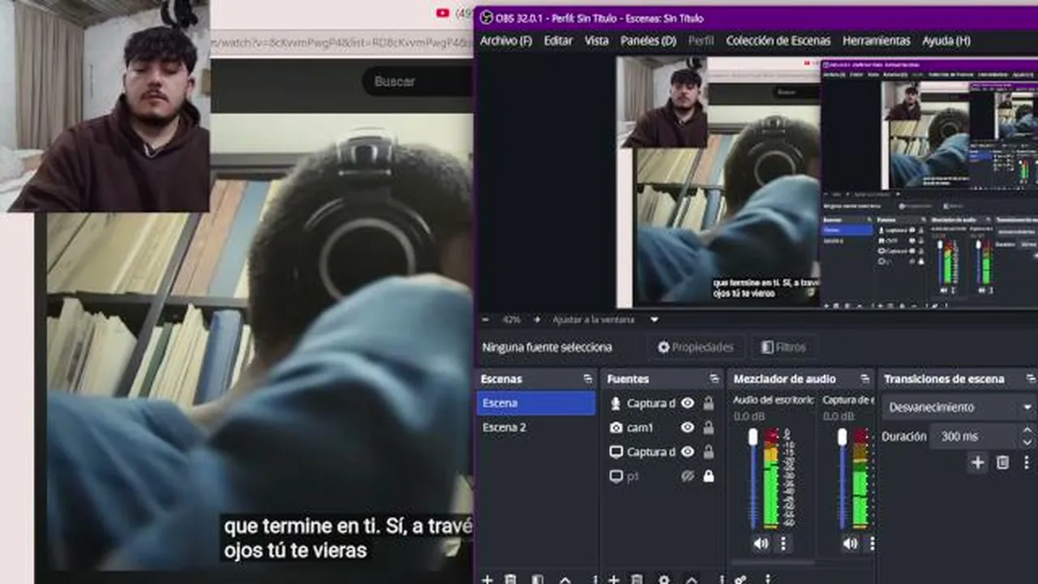Move the selected scene up

[x=565, y=579]
